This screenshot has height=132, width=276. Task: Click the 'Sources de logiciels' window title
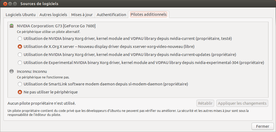[39, 4]
